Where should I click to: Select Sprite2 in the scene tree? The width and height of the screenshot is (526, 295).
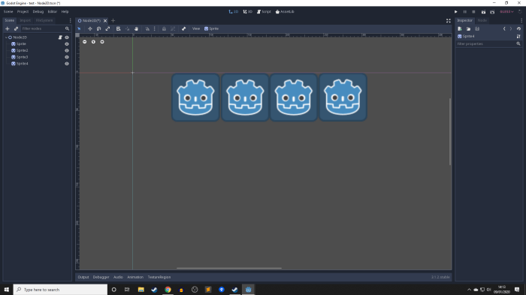point(22,50)
